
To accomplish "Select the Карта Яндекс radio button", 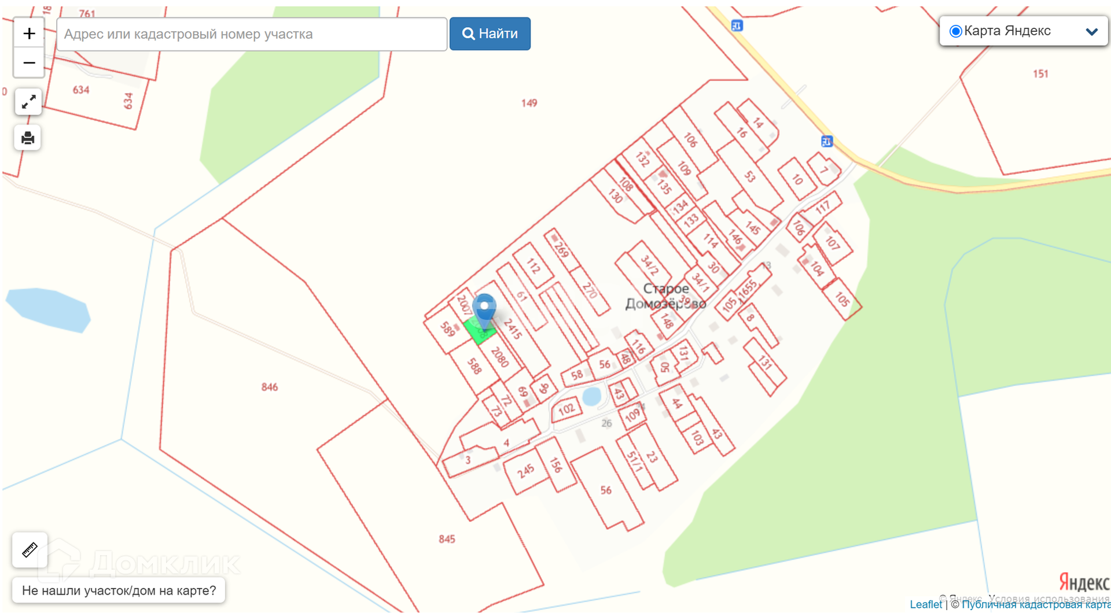I will 956,31.
